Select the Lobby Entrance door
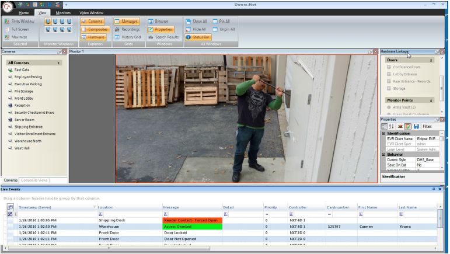 pos(402,74)
